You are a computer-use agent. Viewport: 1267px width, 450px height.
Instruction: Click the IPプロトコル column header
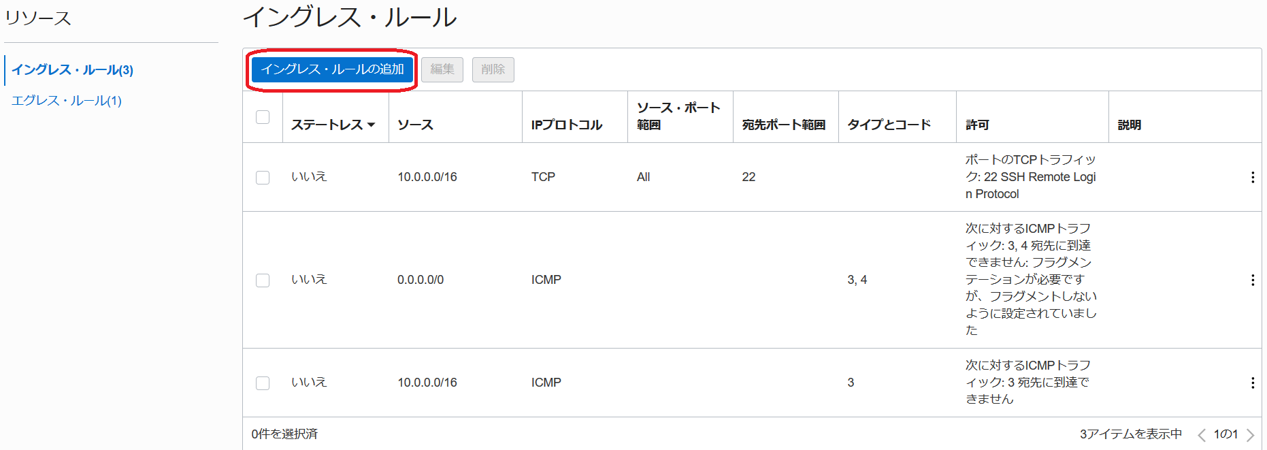566,125
